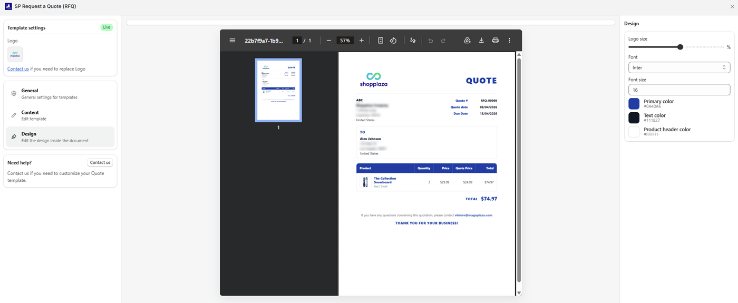Click the Contact us button under Need help
The image size is (738, 303).
[100, 162]
